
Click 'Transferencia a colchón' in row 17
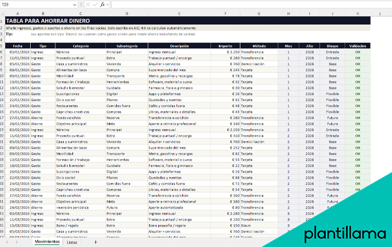coord(179,118)
